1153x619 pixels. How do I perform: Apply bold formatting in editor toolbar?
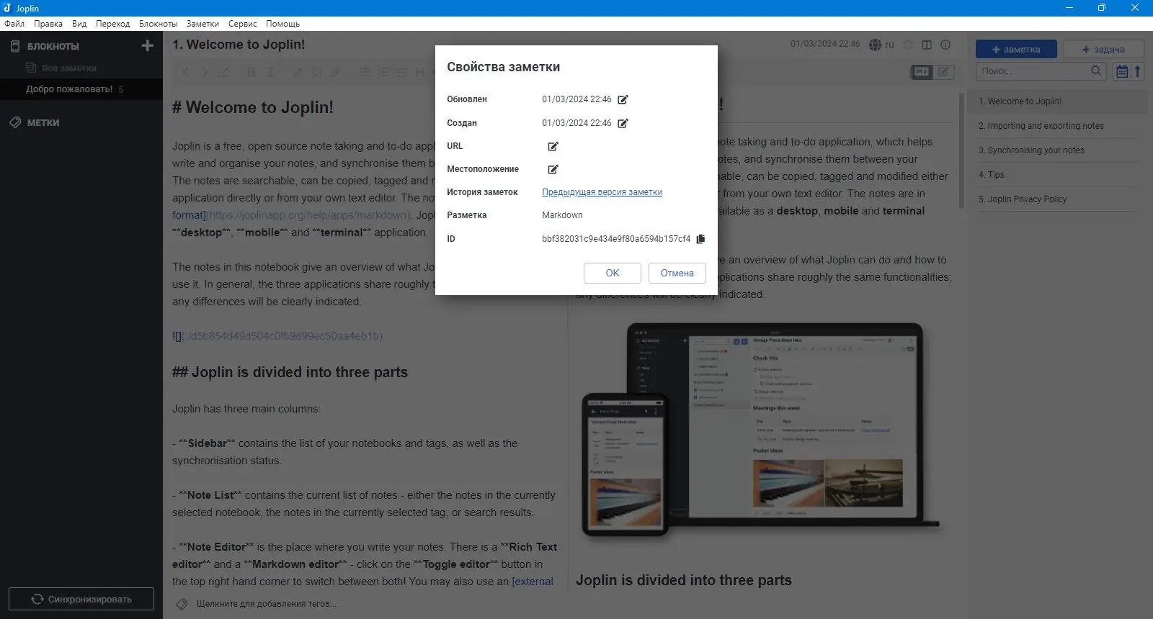point(251,72)
